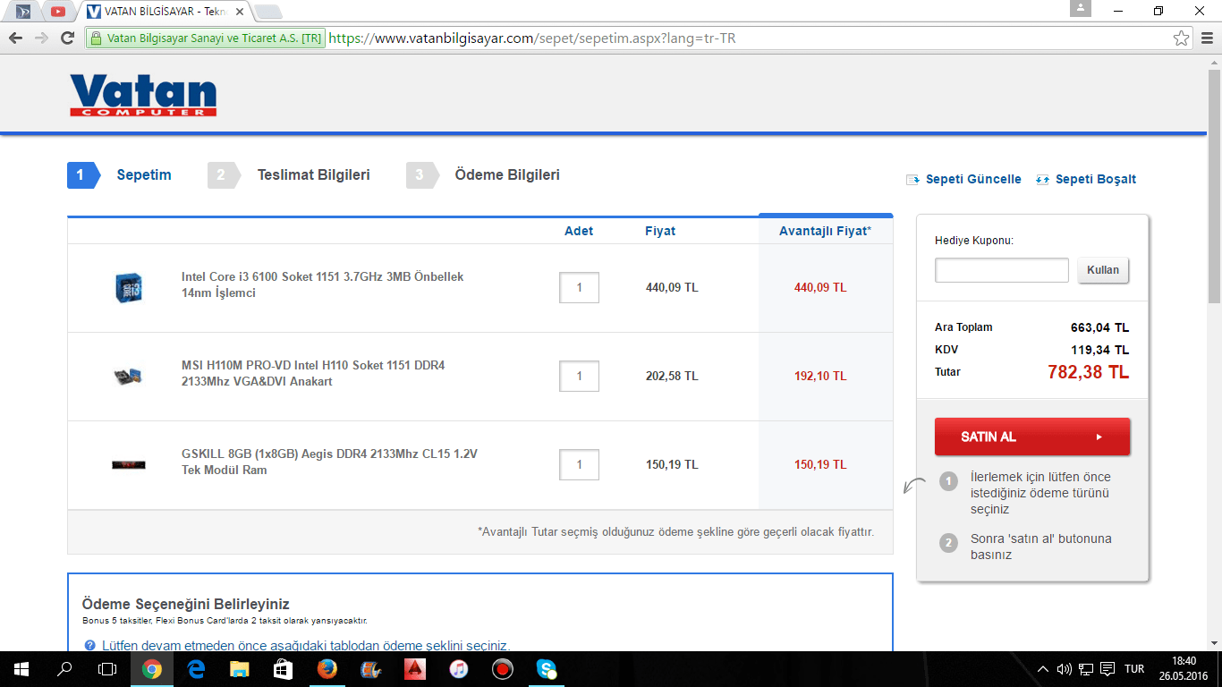This screenshot has width=1222, height=687.
Task: Click Sepeti Güncelle to update the cart
Action: click(x=963, y=179)
